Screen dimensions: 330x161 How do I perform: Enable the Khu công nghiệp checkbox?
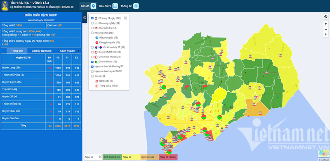tap(92, 23)
